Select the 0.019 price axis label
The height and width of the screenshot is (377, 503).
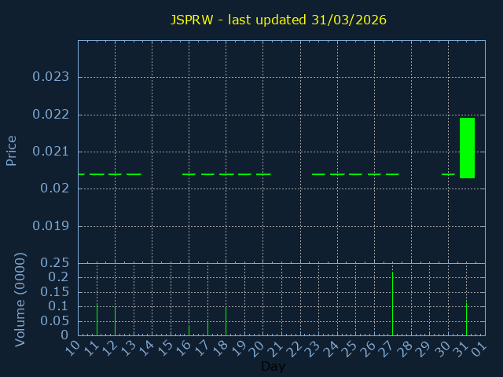pos(50,226)
